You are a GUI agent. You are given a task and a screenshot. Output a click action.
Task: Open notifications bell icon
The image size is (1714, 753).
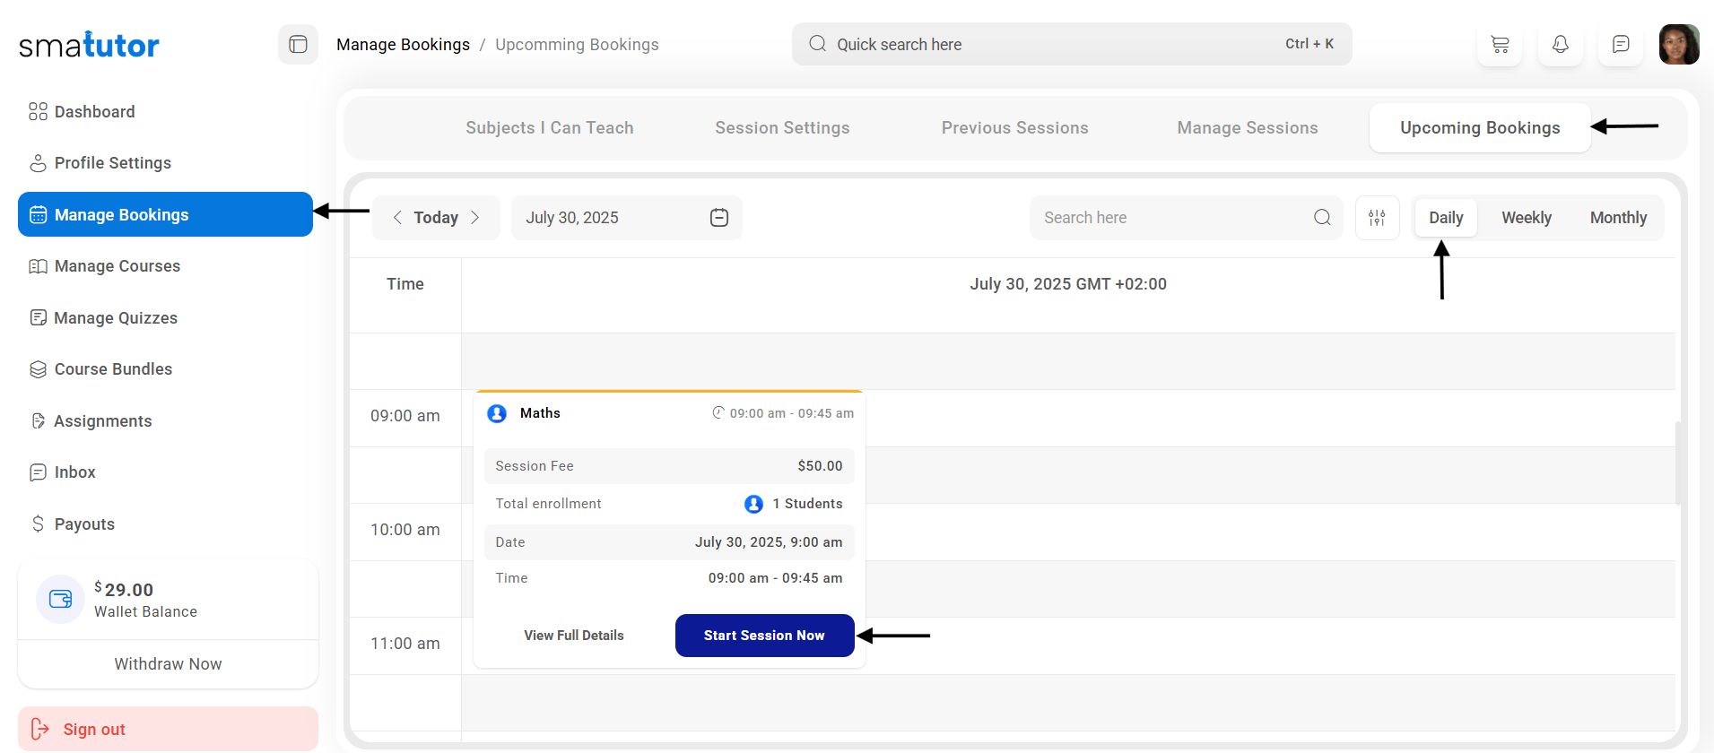[1561, 44]
